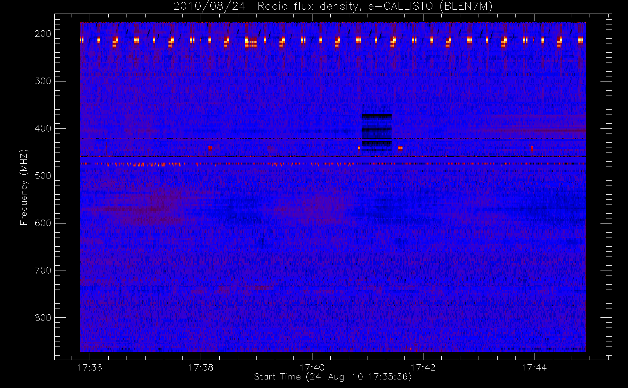Click the 17:40 time tick label
The width and height of the screenshot is (628, 388).
coord(312,367)
